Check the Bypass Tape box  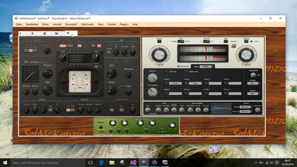pos(186,72)
